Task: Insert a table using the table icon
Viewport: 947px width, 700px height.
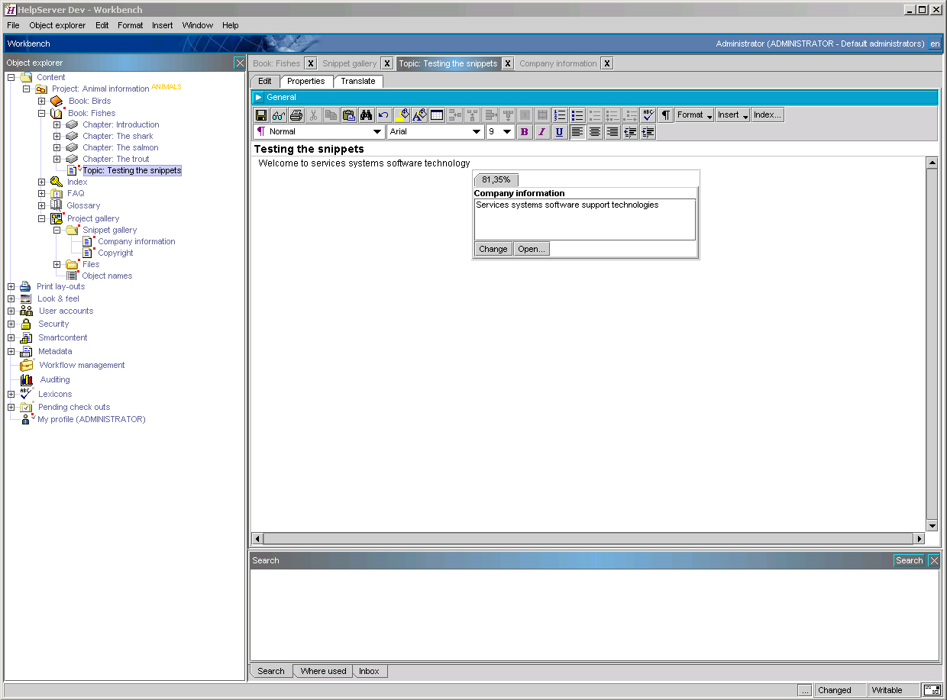Action: point(437,115)
